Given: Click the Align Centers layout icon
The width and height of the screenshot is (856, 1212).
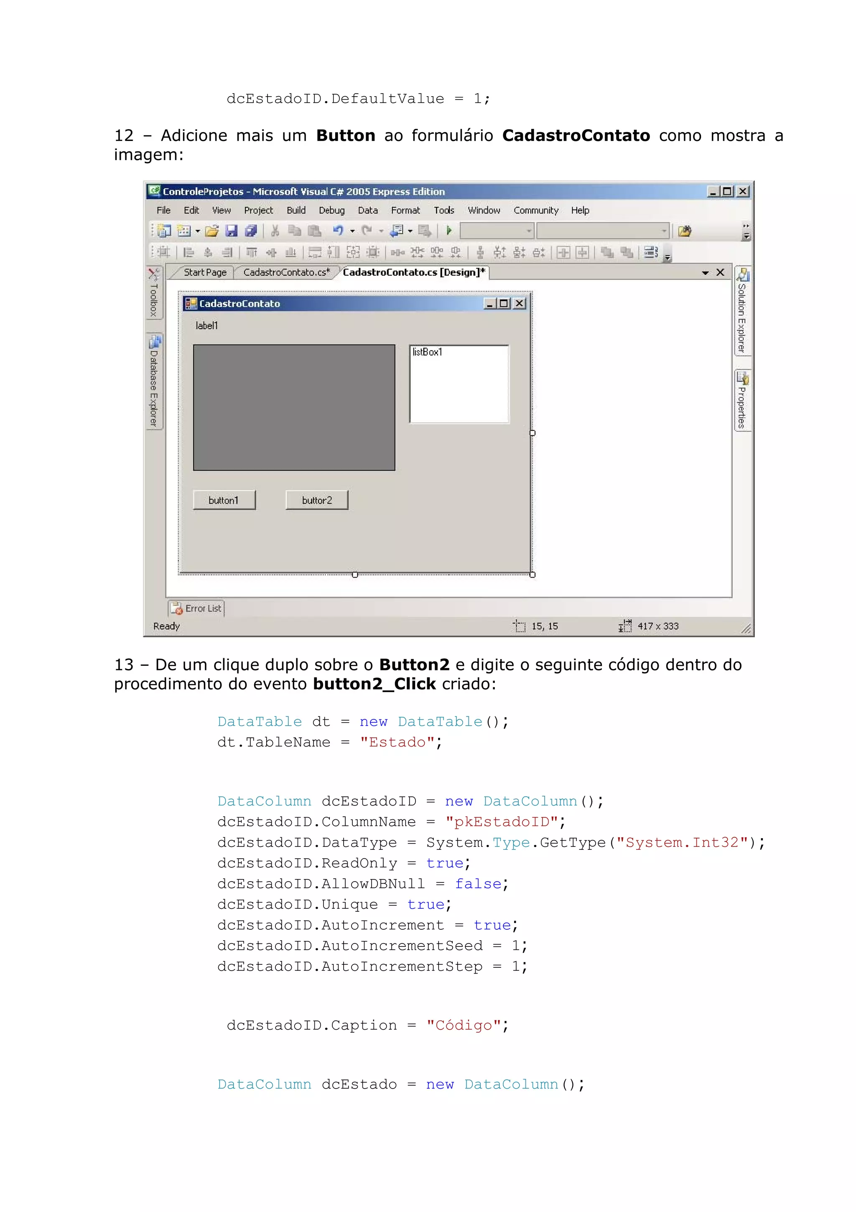Looking at the screenshot, I should (208, 252).
